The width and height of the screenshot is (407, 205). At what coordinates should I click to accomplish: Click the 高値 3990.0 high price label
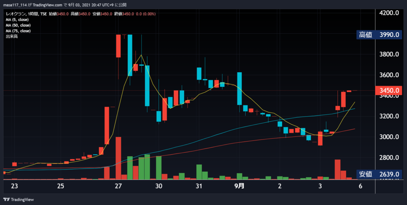pyautogui.click(x=379, y=34)
